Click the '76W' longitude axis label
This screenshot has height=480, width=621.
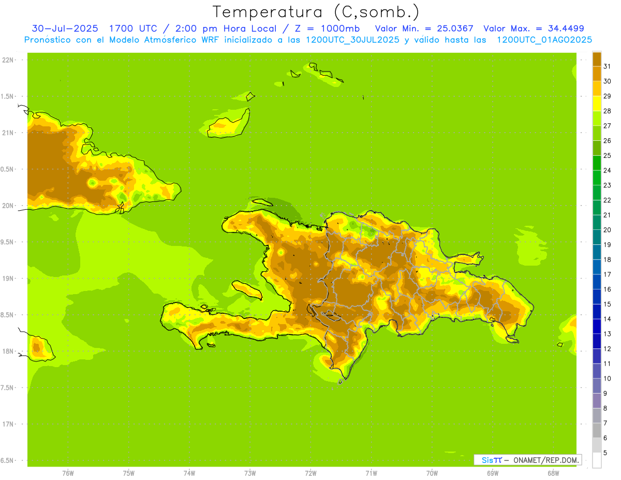(68, 473)
